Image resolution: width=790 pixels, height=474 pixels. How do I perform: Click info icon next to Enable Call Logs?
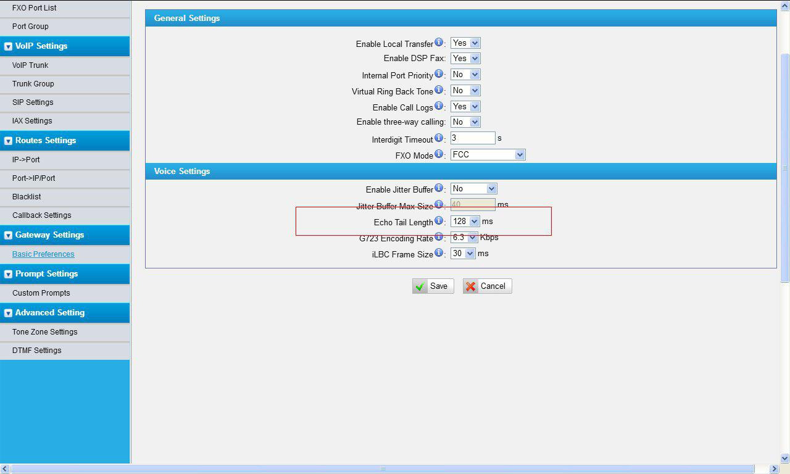[439, 106]
